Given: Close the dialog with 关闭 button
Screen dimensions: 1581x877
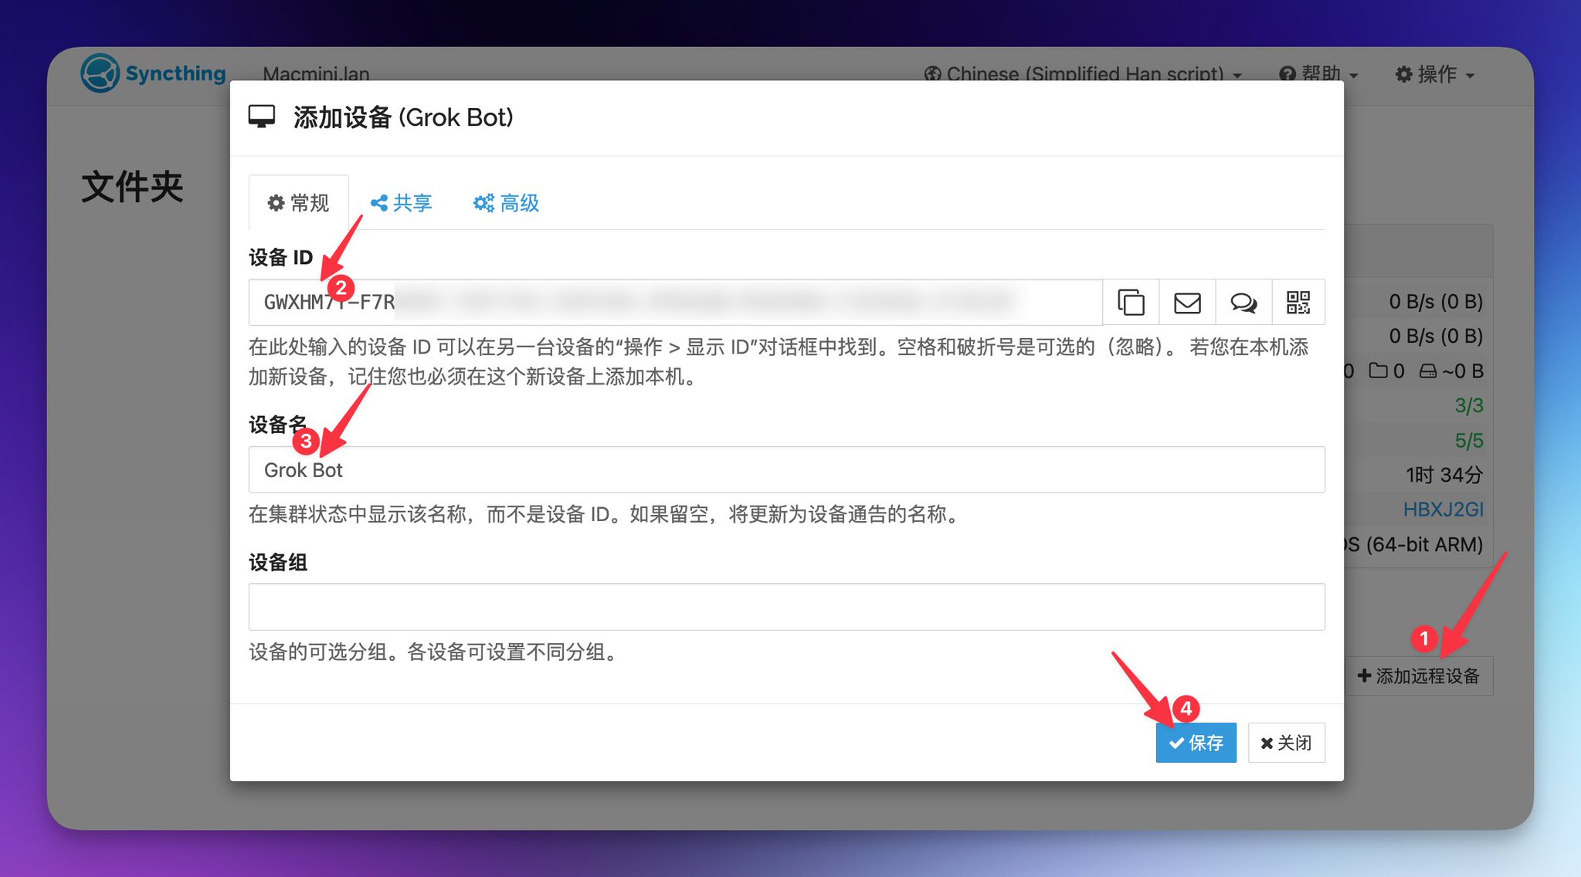Looking at the screenshot, I should [x=1286, y=743].
